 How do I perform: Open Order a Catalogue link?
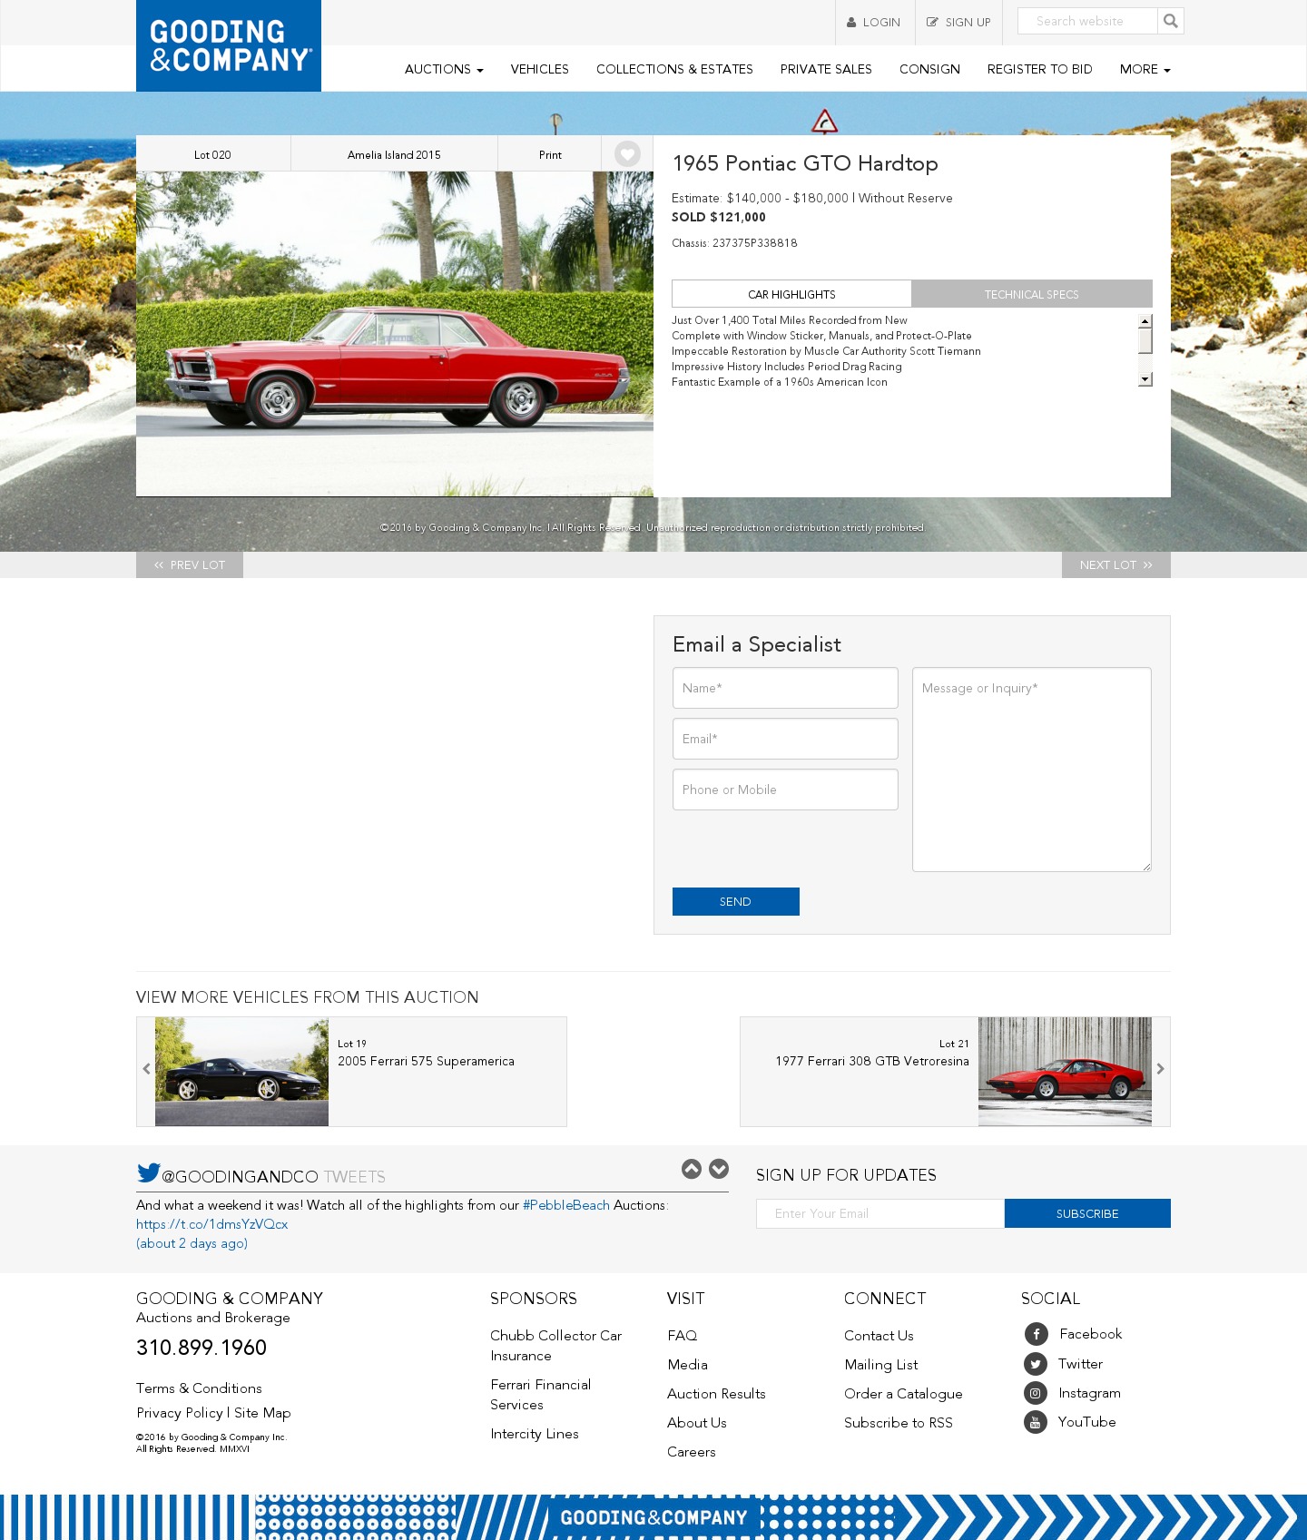click(903, 1394)
